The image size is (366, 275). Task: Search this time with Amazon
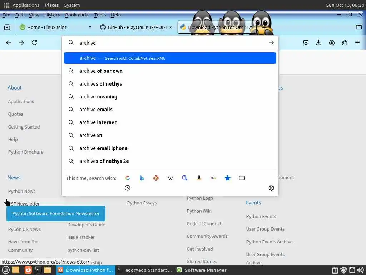(x=199, y=178)
